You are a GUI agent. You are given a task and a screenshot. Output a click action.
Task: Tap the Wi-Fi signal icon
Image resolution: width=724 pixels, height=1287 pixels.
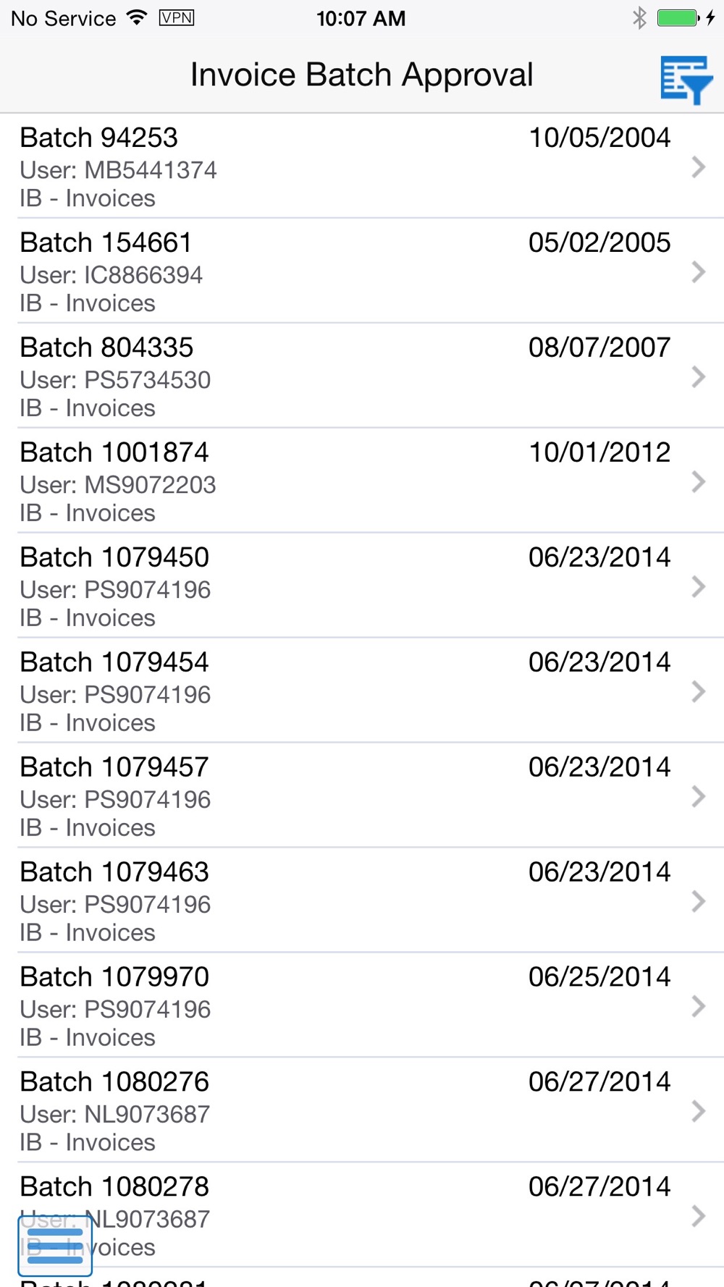(136, 18)
